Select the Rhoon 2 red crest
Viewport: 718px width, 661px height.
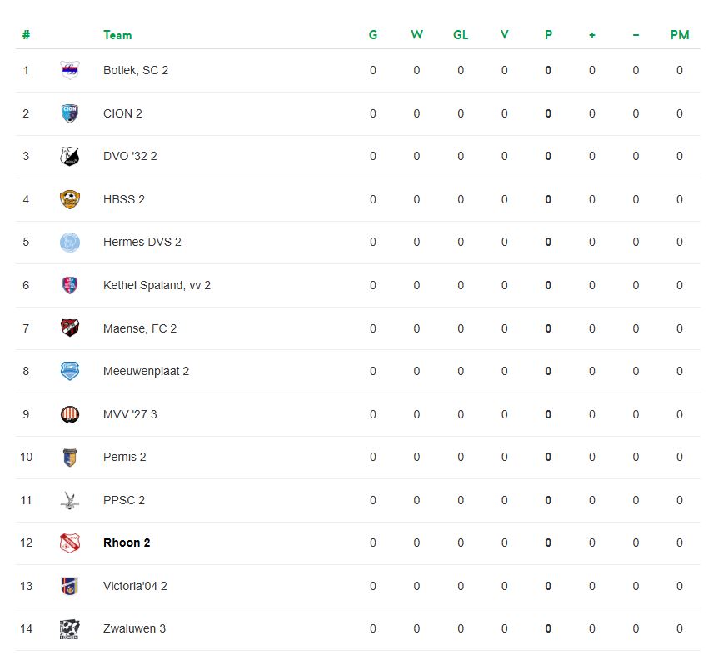tap(70, 543)
